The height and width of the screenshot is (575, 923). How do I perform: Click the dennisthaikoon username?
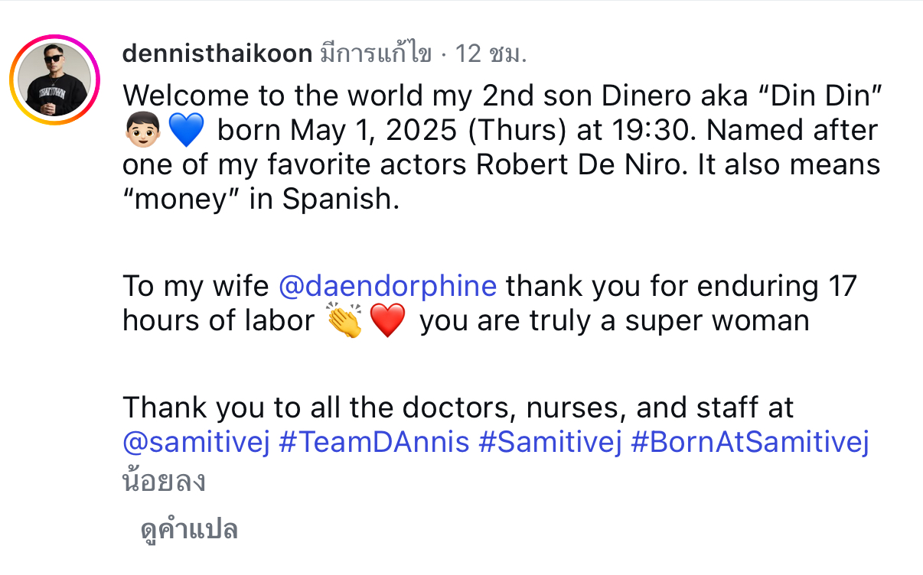point(217,54)
